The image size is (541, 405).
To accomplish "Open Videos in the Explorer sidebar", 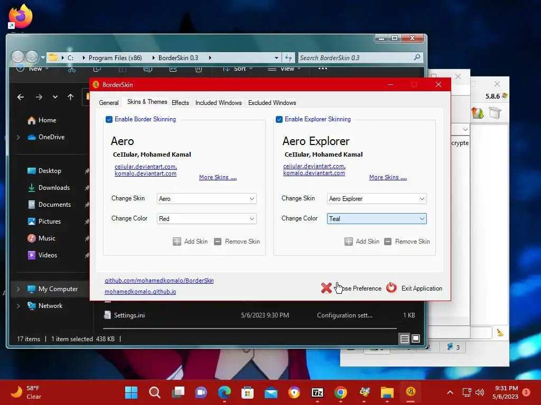I will click(48, 255).
